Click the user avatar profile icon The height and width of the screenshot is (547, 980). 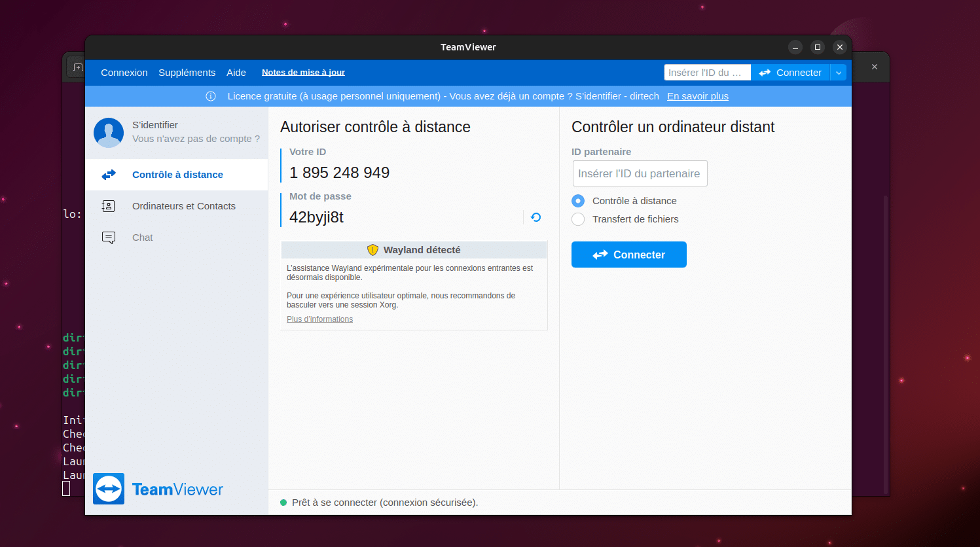click(109, 133)
